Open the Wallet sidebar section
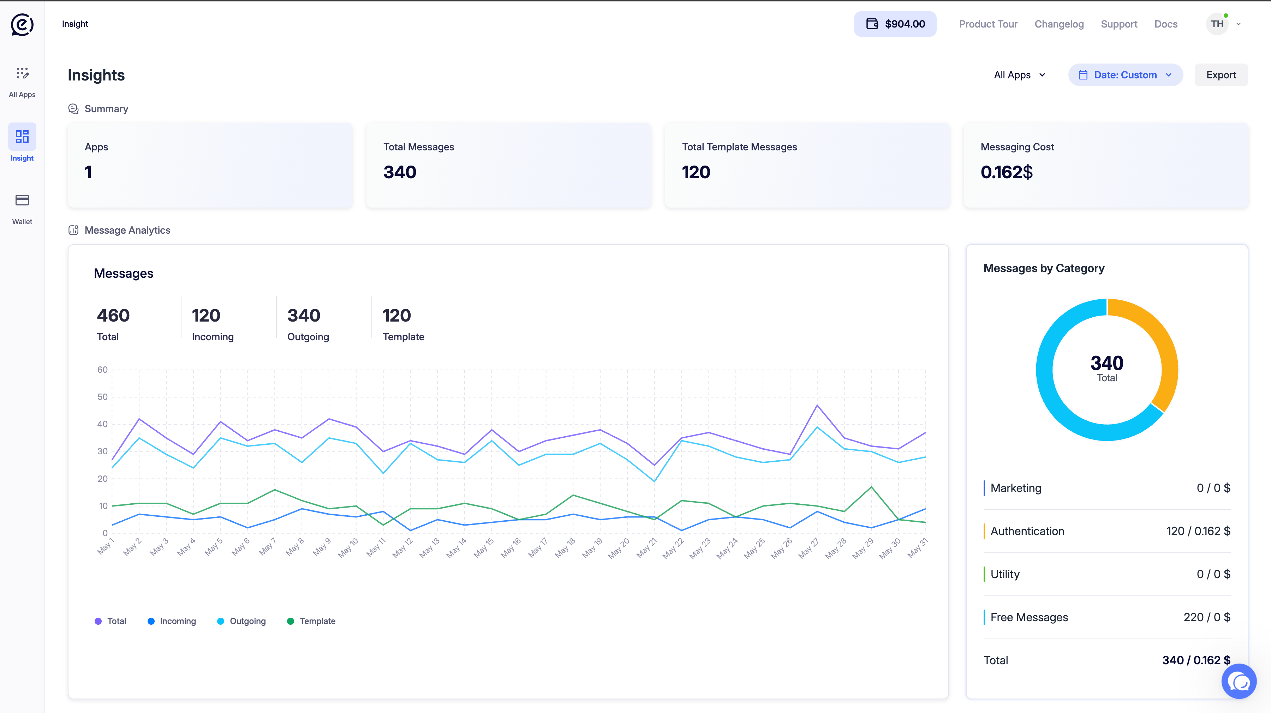Image resolution: width=1271 pixels, height=713 pixels. 22,209
